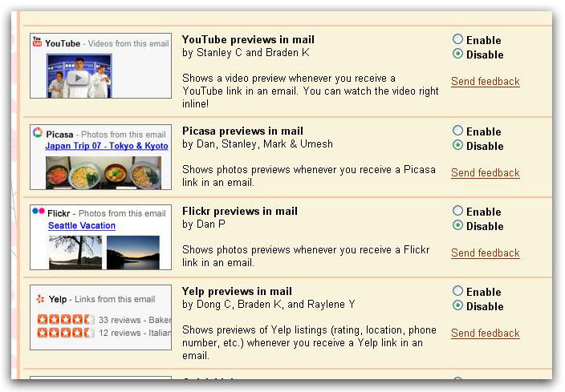Open Send feedback link for Flickr previews
Screen dimensions: 565x392
(485, 253)
